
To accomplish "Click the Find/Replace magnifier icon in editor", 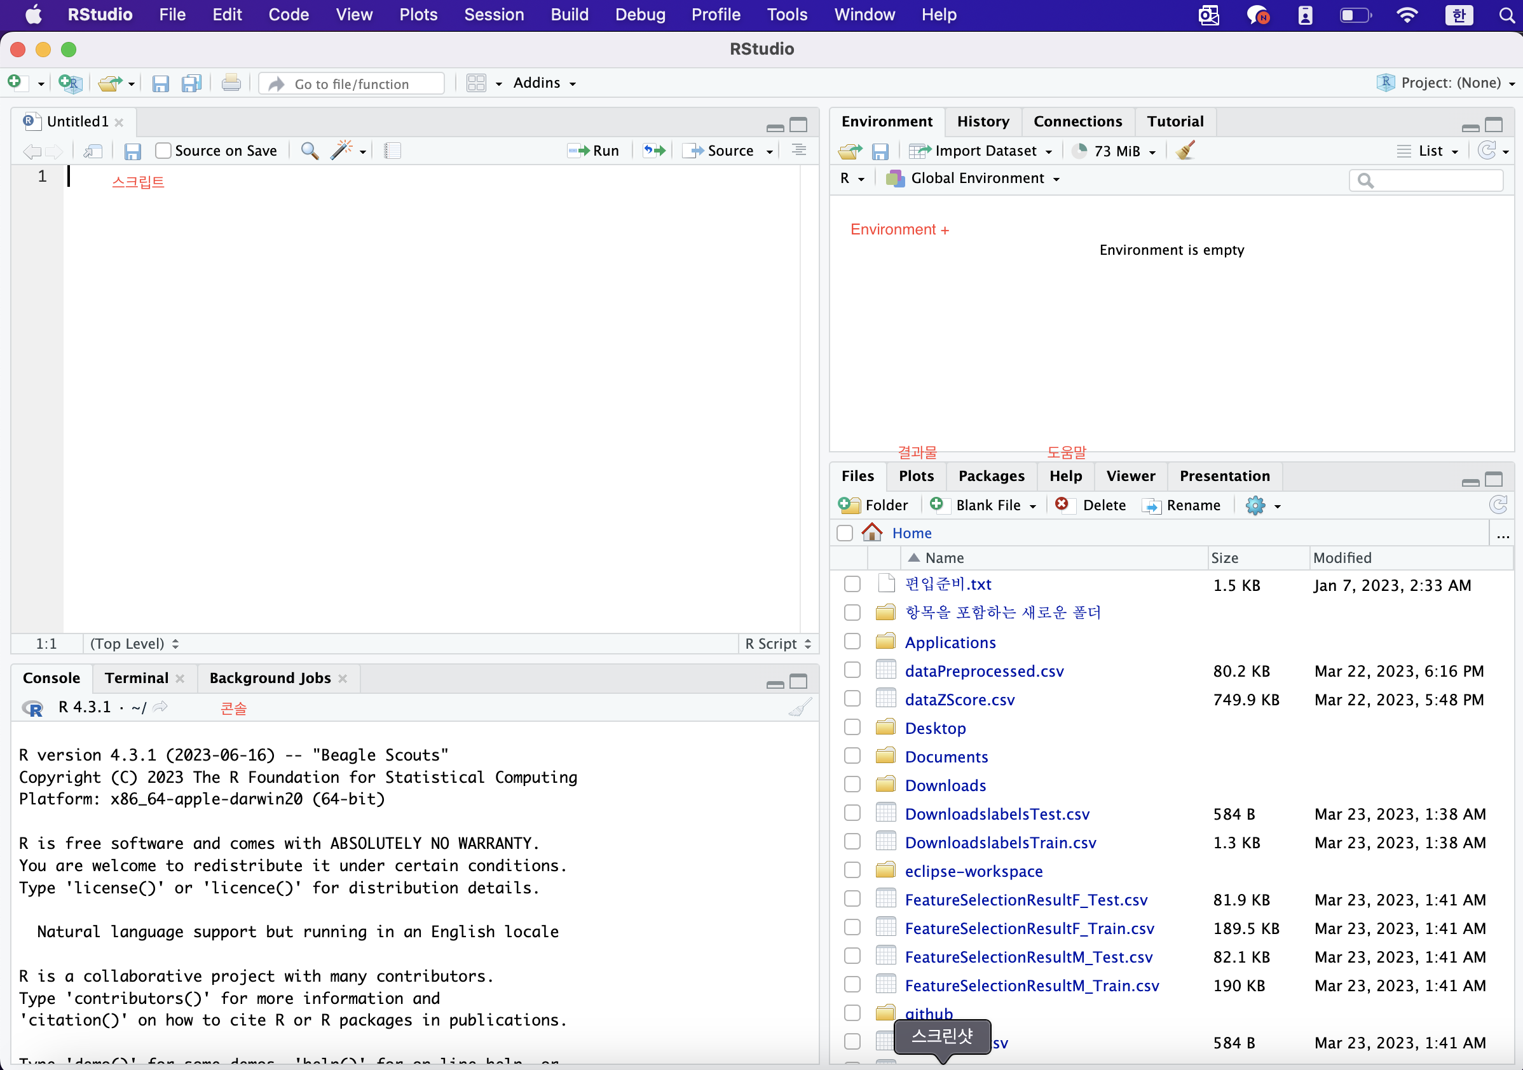I will (x=310, y=151).
